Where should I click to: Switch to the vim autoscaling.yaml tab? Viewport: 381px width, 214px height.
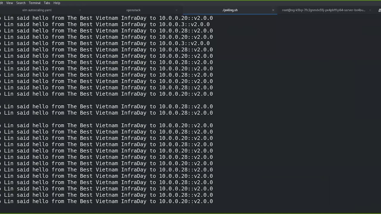tap(37, 10)
